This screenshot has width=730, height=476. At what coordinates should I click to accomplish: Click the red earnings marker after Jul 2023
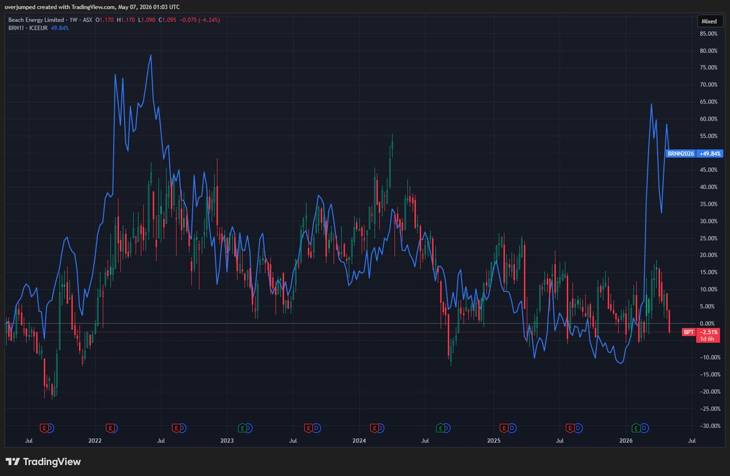[x=308, y=428]
